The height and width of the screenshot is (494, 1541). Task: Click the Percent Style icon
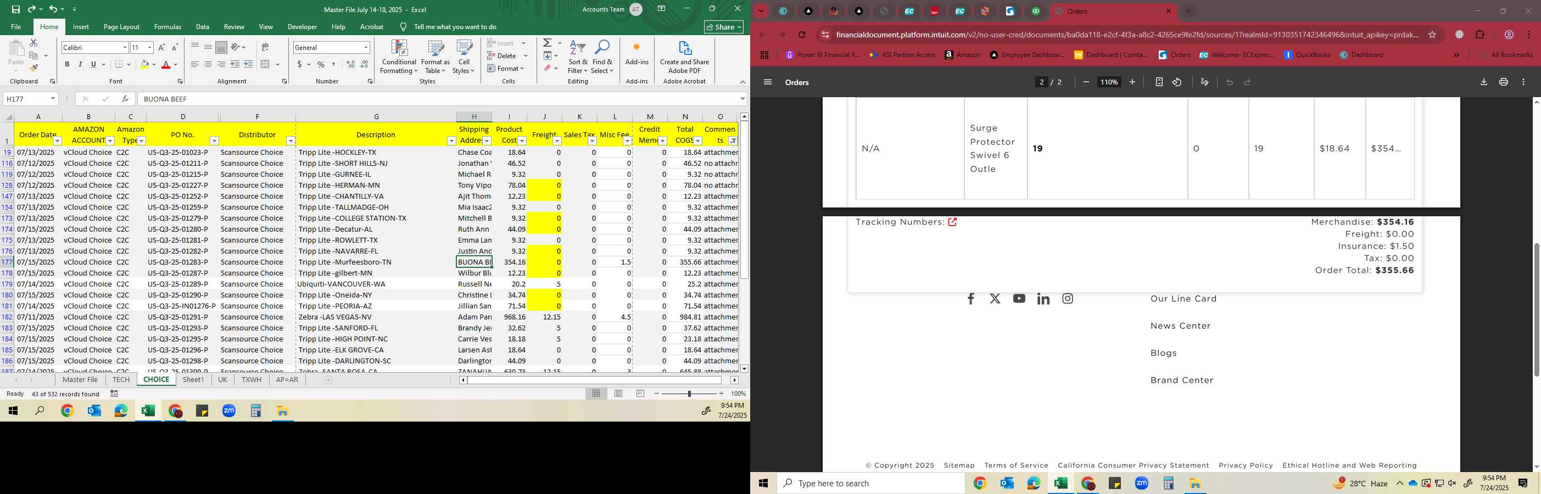[321, 65]
